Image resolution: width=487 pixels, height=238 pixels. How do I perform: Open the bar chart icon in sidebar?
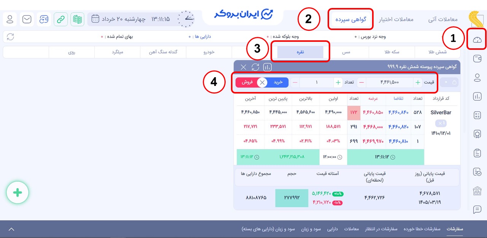[477, 97]
